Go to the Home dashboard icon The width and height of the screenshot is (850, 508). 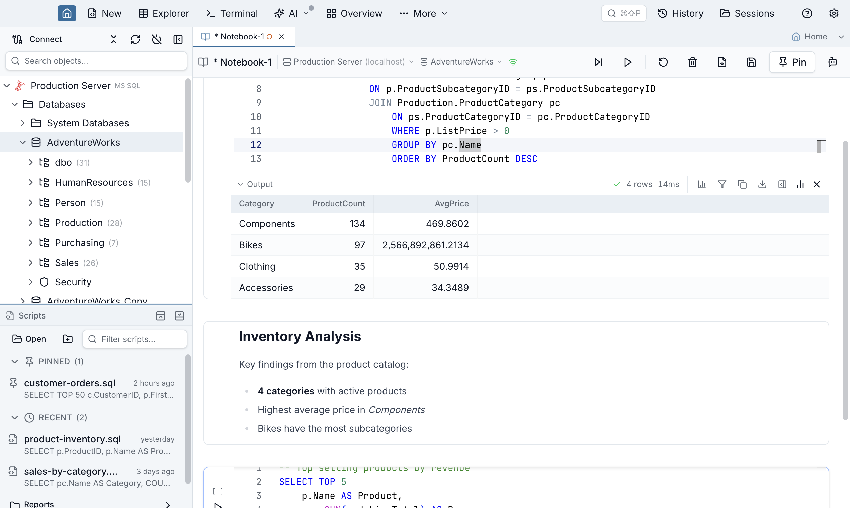[67, 13]
